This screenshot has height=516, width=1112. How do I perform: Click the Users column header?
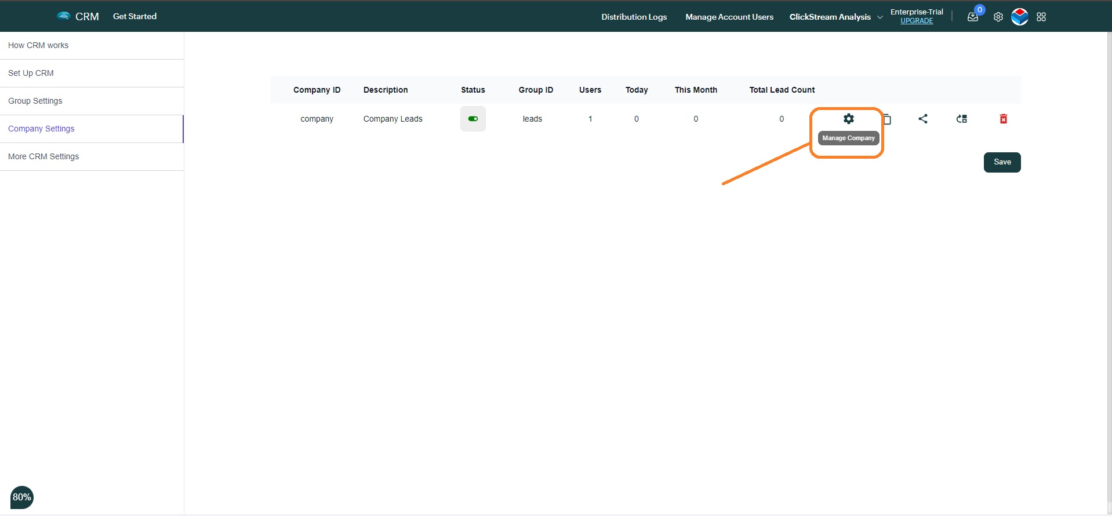[590, 90]
